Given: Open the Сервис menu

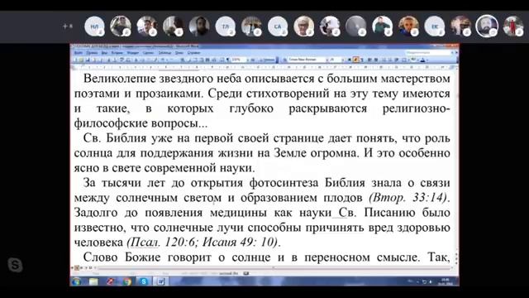Looking at the screenshot, I should click(x=149, y=53).
